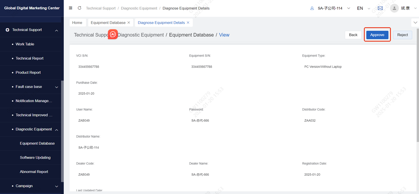Close the Diagnose Equipment Details tab

[188, 23]
